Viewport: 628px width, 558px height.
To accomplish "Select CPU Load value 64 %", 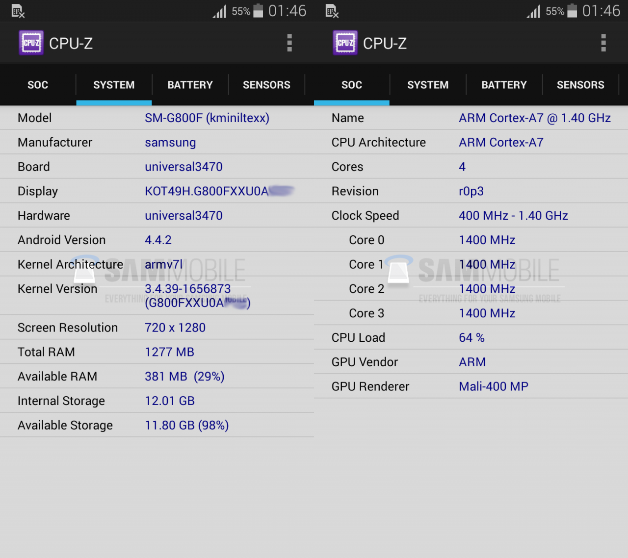I will (471, 338).
